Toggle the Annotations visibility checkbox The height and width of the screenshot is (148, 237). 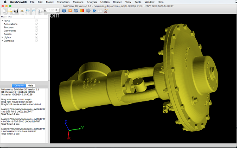(37, 24)
